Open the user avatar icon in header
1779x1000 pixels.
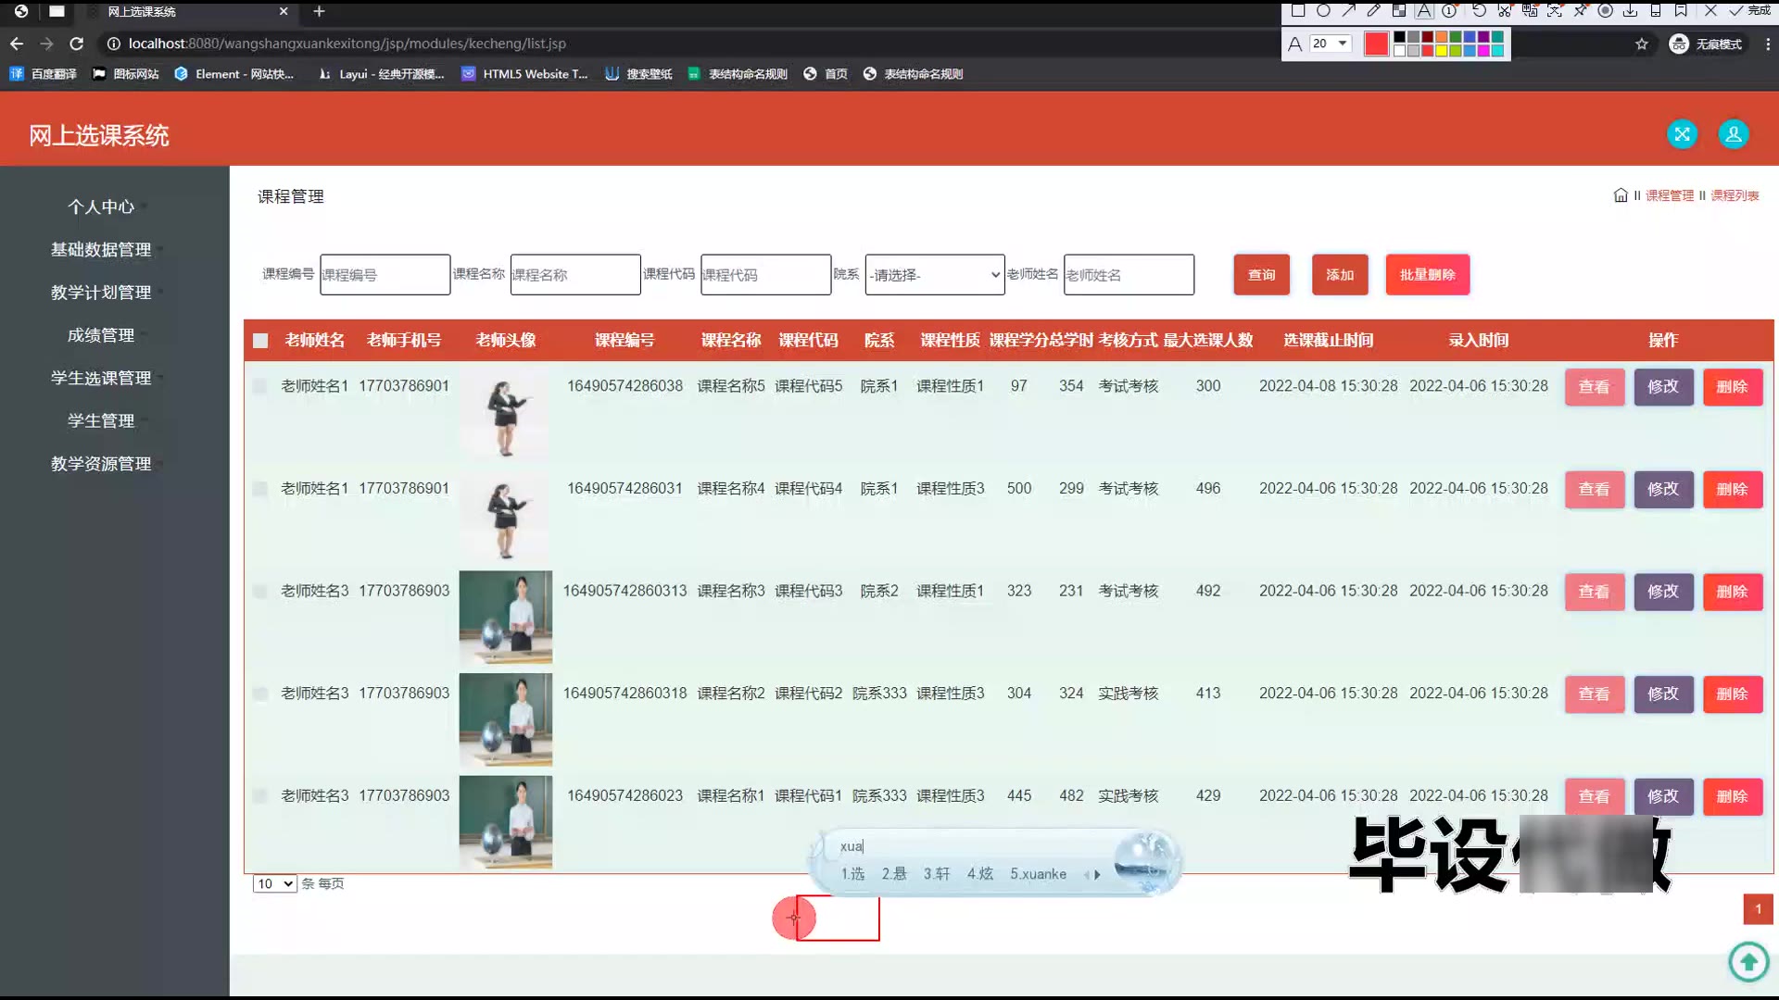(1733, 134)
